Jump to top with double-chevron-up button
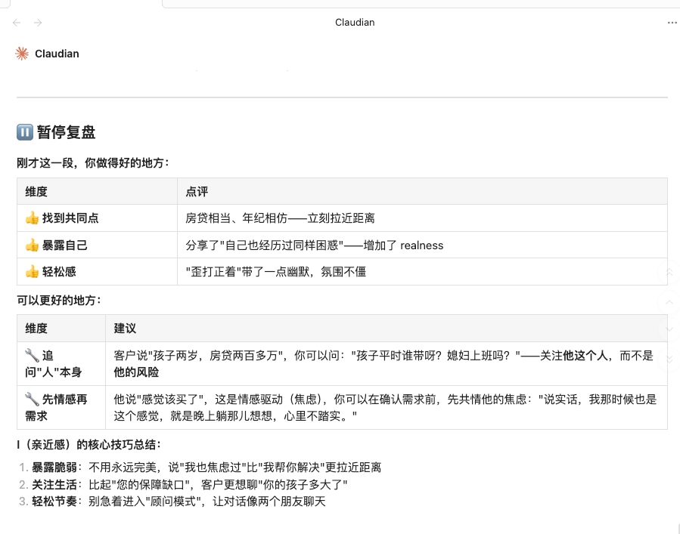This screenshot has height=534, width=680. [669, 273]
